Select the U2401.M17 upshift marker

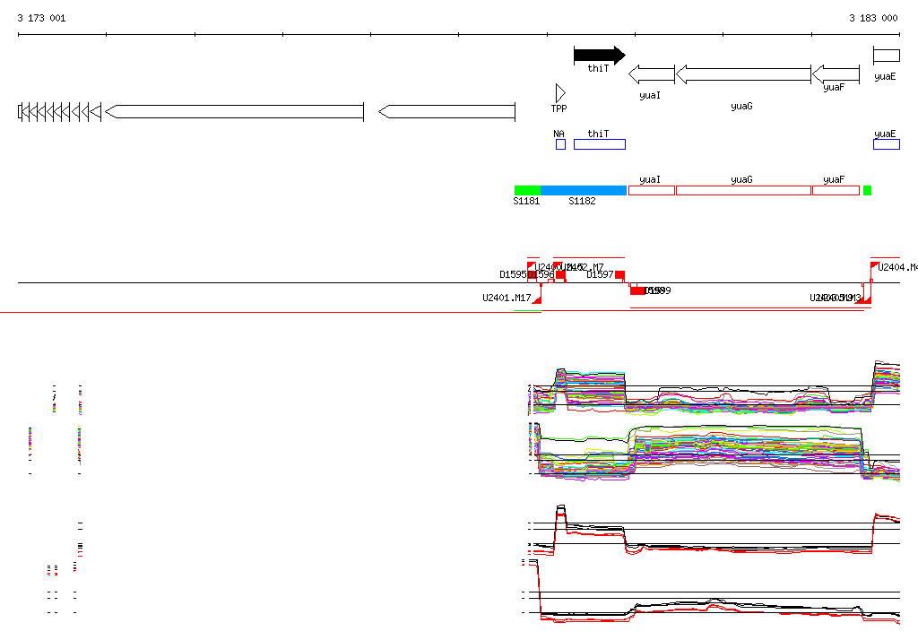point(536,298)
